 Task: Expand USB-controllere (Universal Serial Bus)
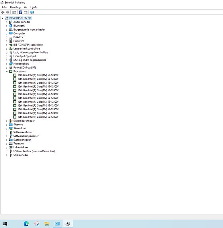pyautogui.click(x=6, y=151)
